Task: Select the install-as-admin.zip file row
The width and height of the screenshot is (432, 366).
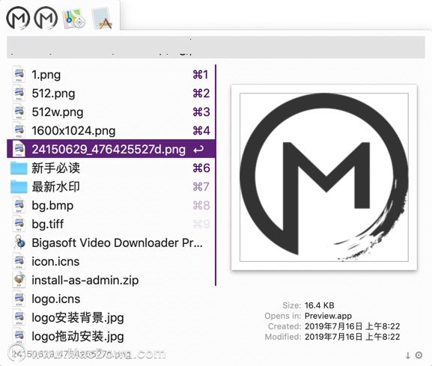Action: (x=111, y=281)
